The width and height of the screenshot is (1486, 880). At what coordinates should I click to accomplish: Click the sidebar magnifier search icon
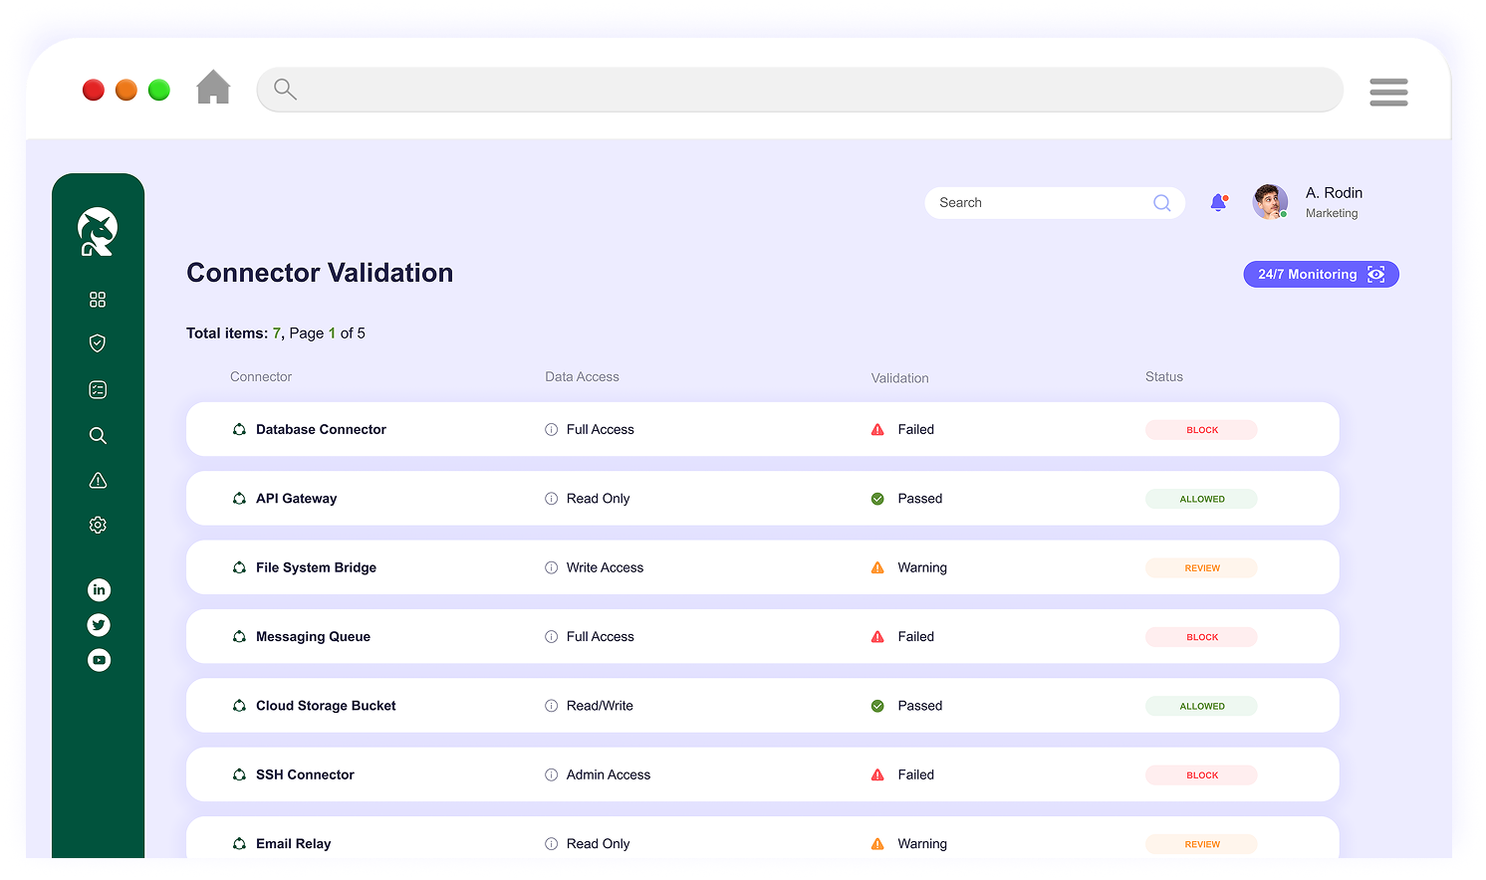[x=98, y=435]
